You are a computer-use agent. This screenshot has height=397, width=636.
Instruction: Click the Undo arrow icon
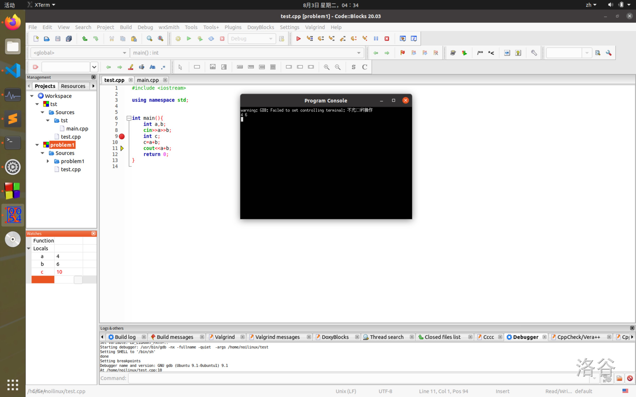(85, 39)
